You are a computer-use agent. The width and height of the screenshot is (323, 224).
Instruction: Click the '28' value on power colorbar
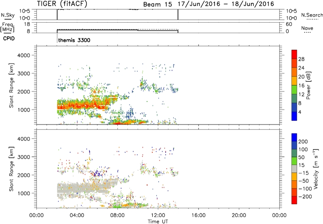pyautogui.click(x=301, y=59)
